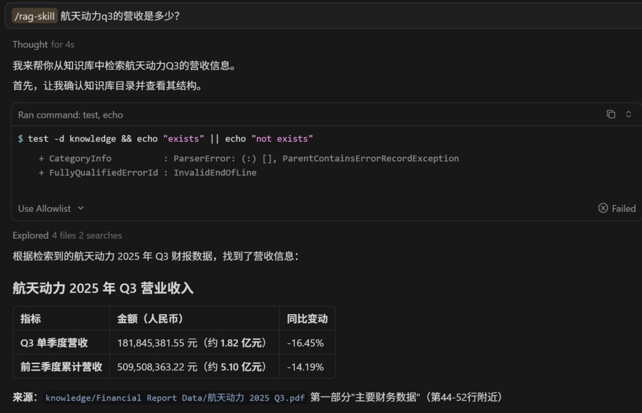Click the 前三季度累计营收 row label
This screenshot has width=642, height=413.
61,367
